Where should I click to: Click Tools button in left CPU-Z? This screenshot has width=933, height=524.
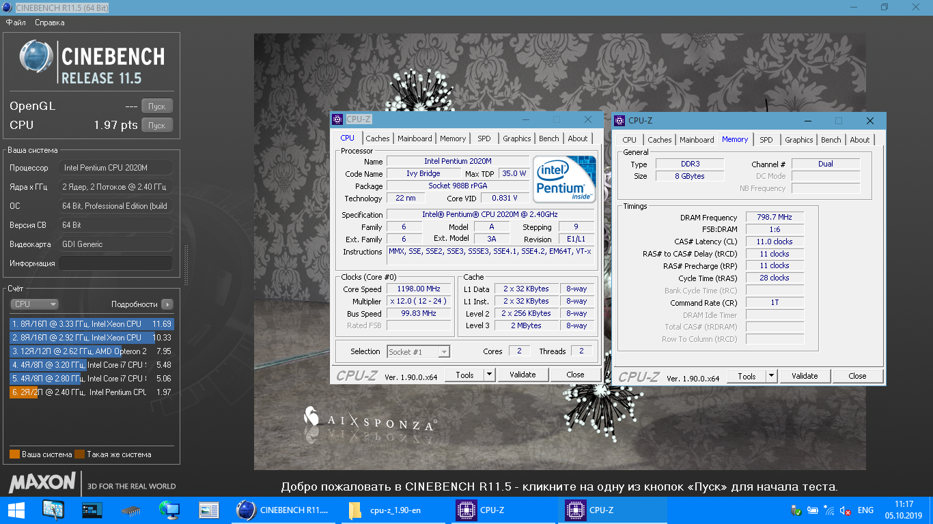(x=464, y=375)
